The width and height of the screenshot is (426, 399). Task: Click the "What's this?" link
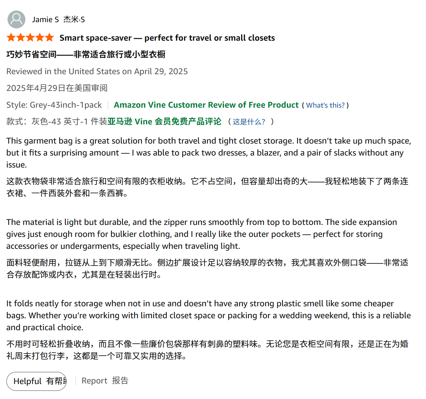point(325,105)
